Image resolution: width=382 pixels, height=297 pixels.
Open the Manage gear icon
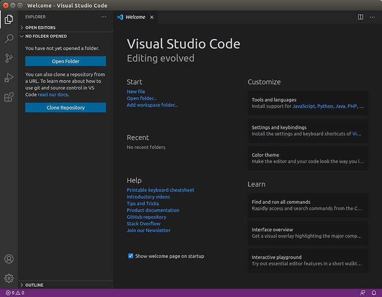click(x=9, y=278)
